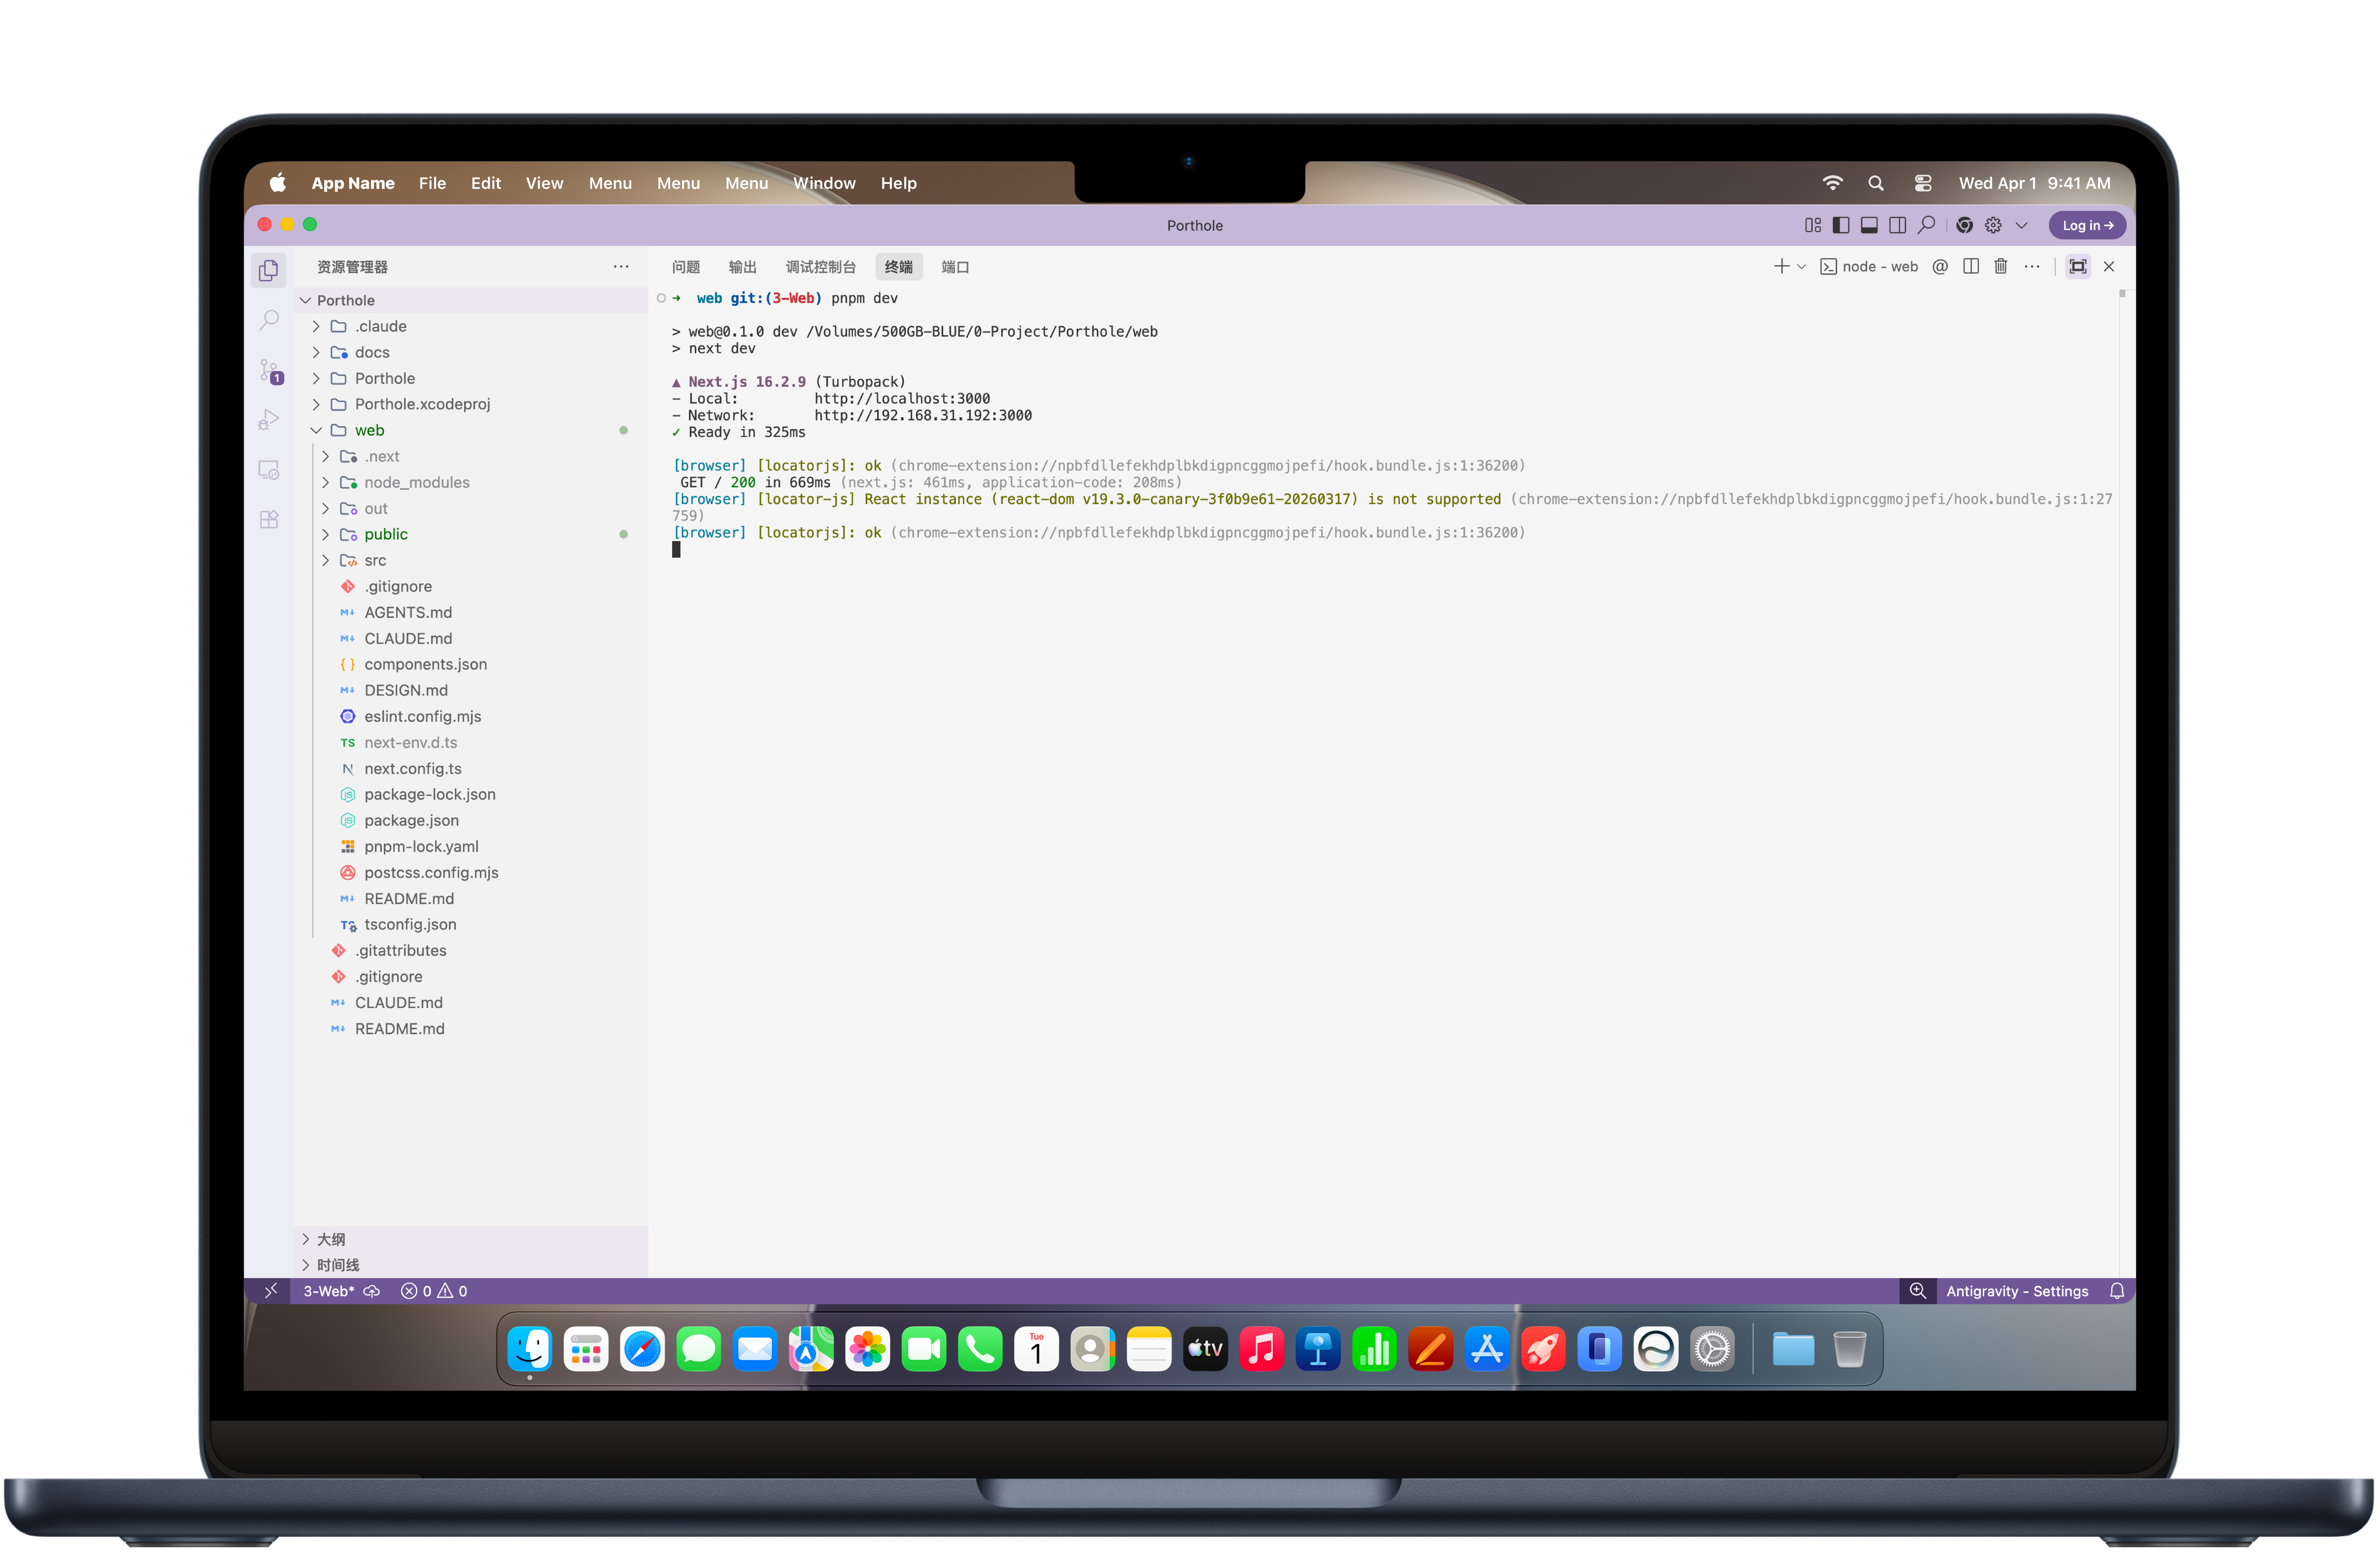Screen dimensions: 2380x1552
Task: Open Remote Explorer view in activity bar
Action: (x=268, y=470)
